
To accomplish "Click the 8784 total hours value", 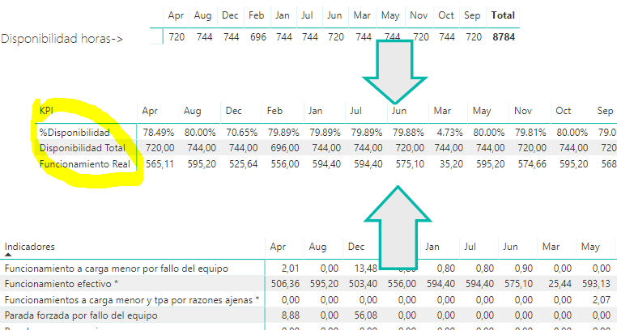I will pos(504,37).
